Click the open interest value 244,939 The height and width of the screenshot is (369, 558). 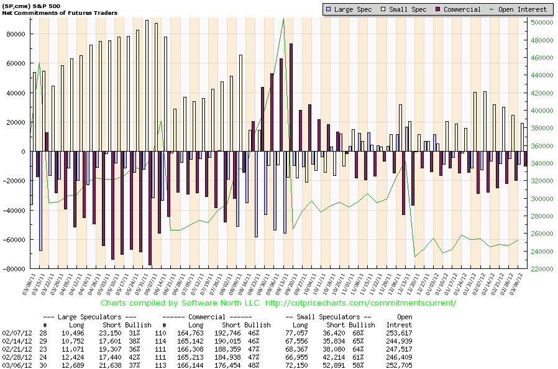coord(399,341)
